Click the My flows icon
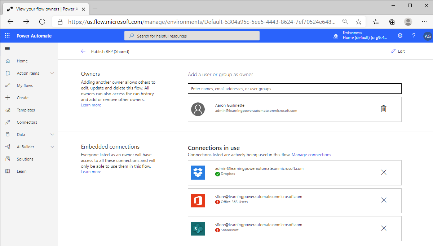Viewport: 433px width, 246px height. point(8,85)
